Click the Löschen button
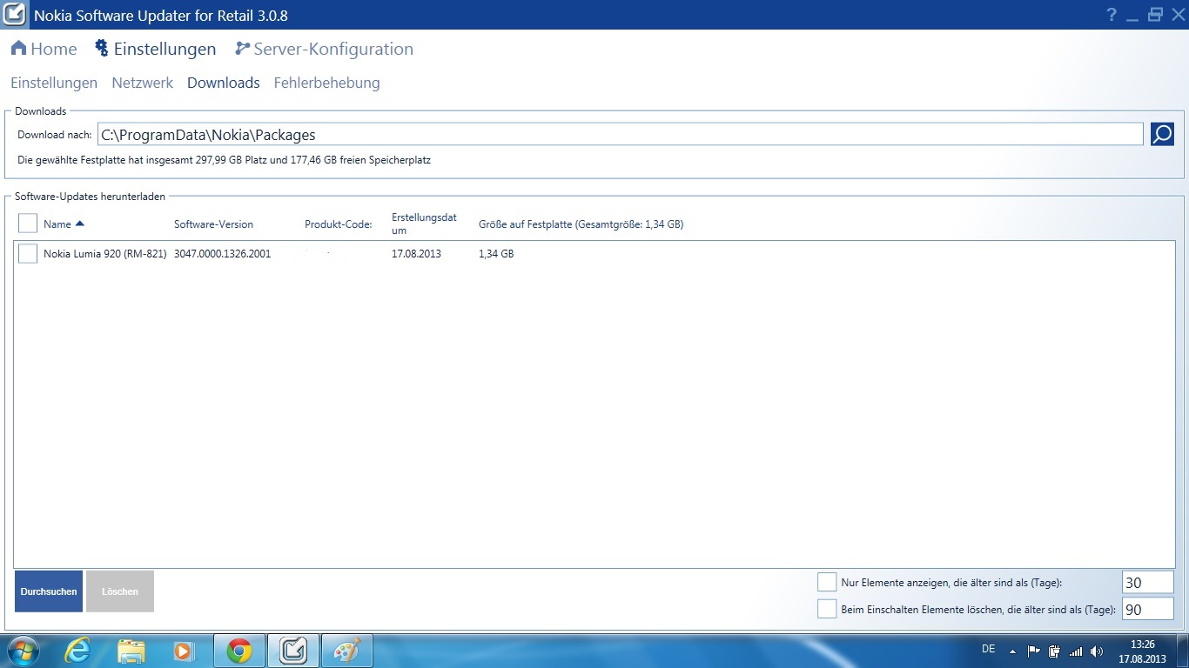Screen dimensions: 1189x668 click(120, 591)
